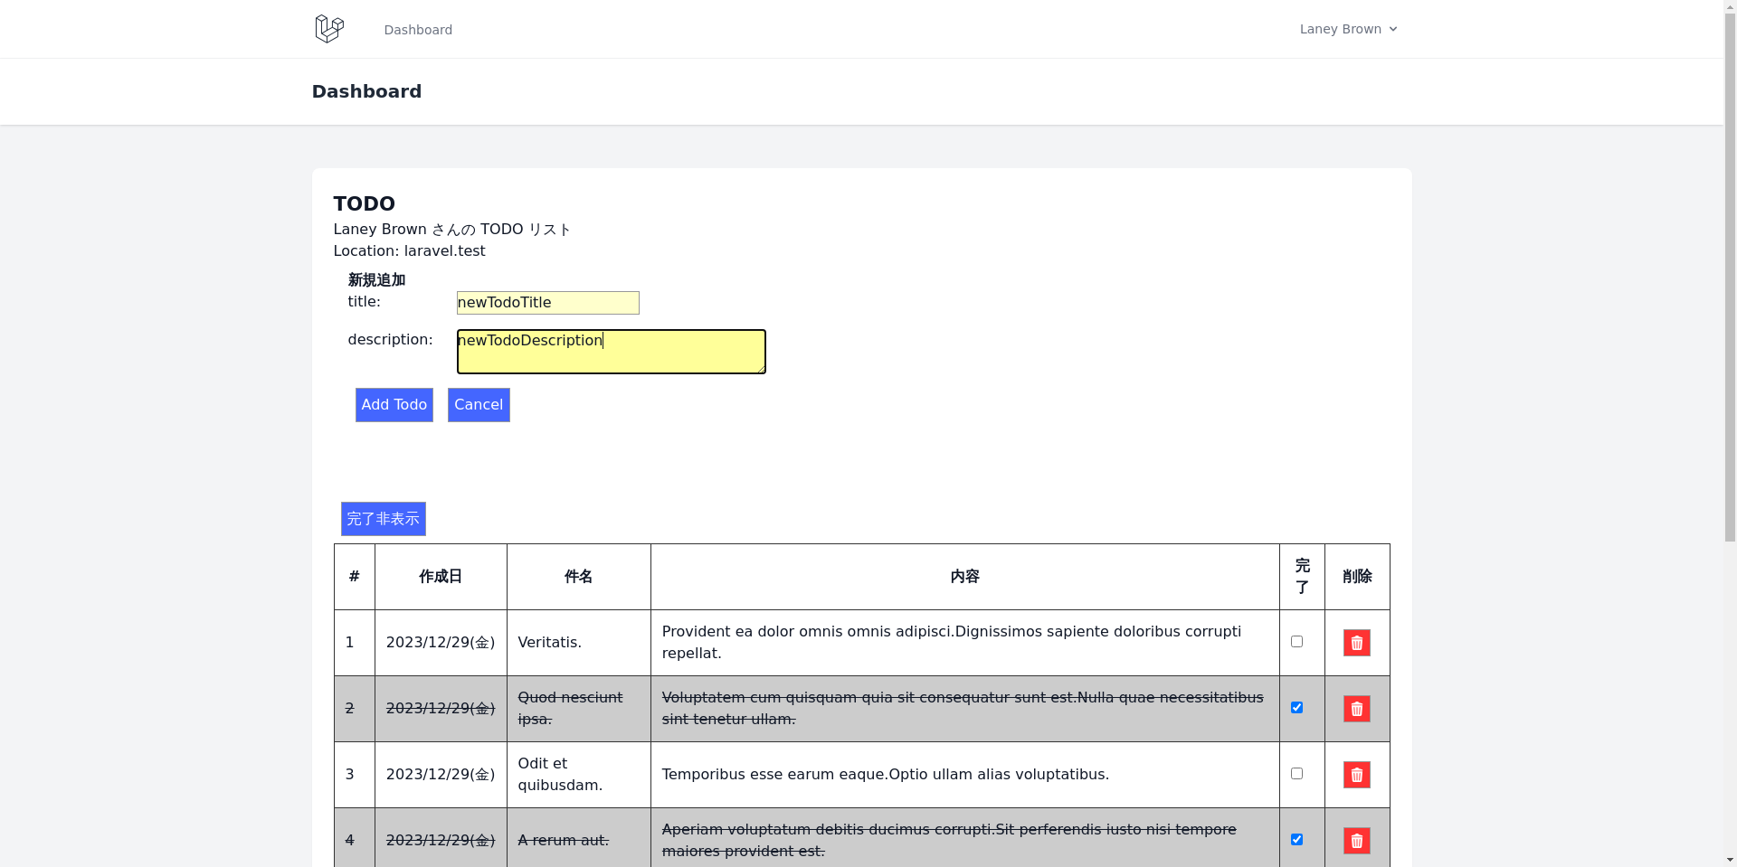Click the 完了非表示 hide-completed button
Screen dimensions: 1737x867
click(x=383, y=519)
